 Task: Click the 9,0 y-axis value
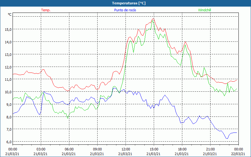(x=9, y=105)
